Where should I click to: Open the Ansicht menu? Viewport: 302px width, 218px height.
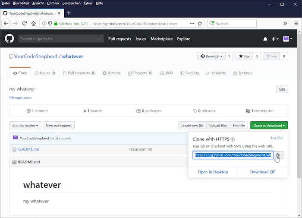(38, 3)
